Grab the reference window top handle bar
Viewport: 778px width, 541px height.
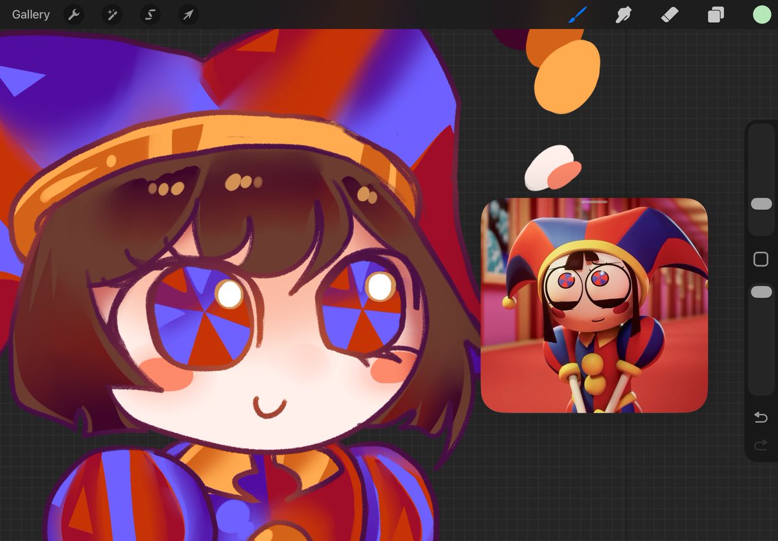595,202
